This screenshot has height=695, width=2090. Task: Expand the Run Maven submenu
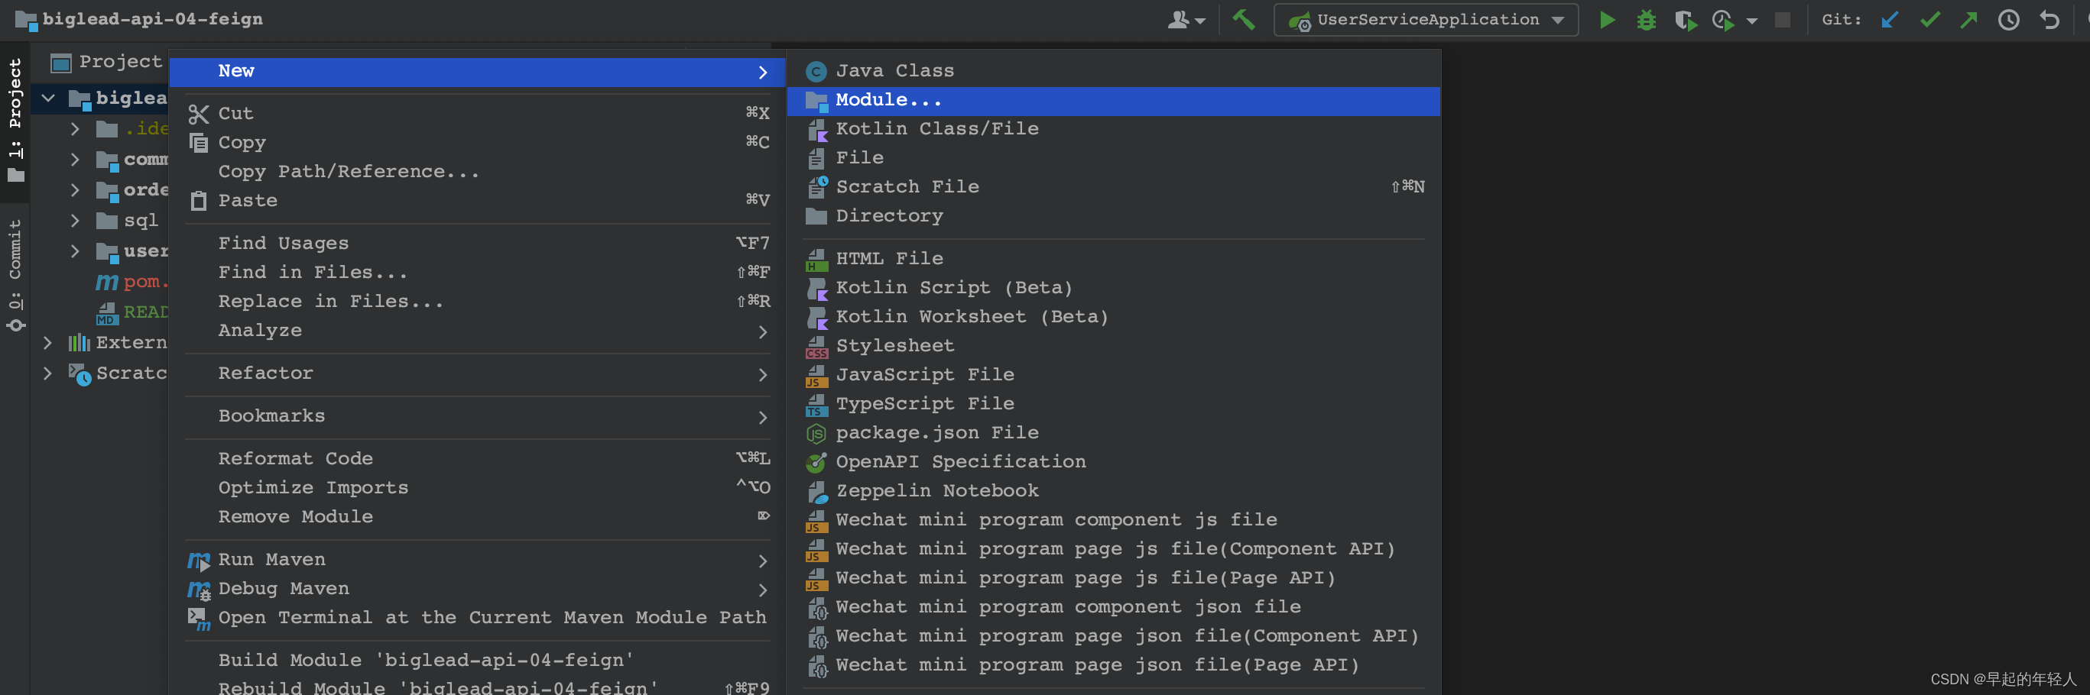477,561
